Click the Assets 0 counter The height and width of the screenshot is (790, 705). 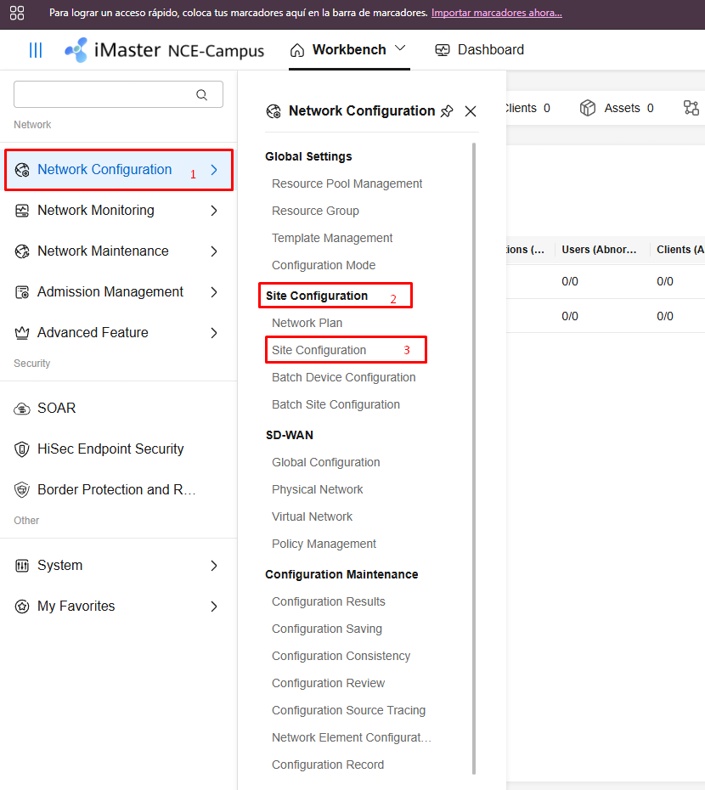(617, 109)
